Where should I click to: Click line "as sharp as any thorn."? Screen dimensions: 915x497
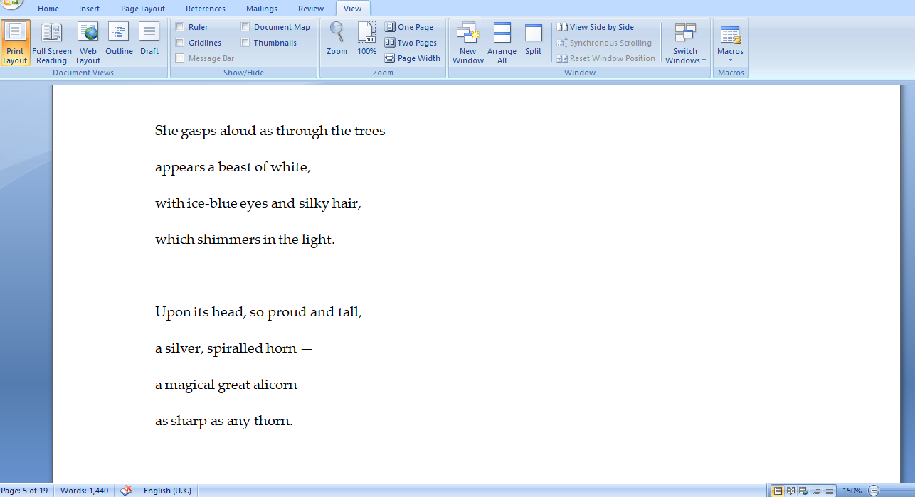[x=224, y=421]
